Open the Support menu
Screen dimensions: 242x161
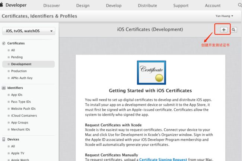coord(181,6)
